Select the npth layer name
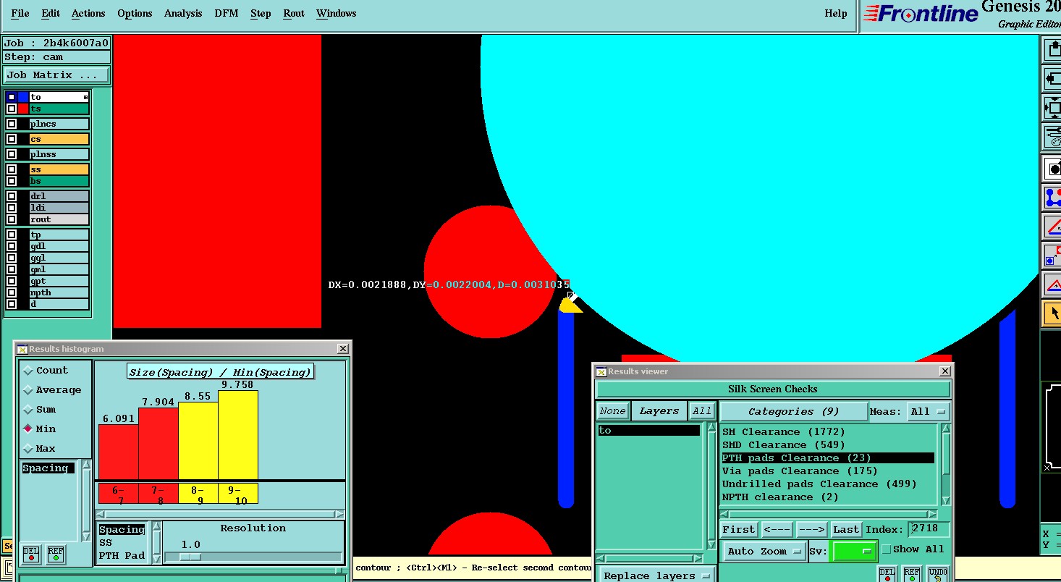 (x=59, y=292)
